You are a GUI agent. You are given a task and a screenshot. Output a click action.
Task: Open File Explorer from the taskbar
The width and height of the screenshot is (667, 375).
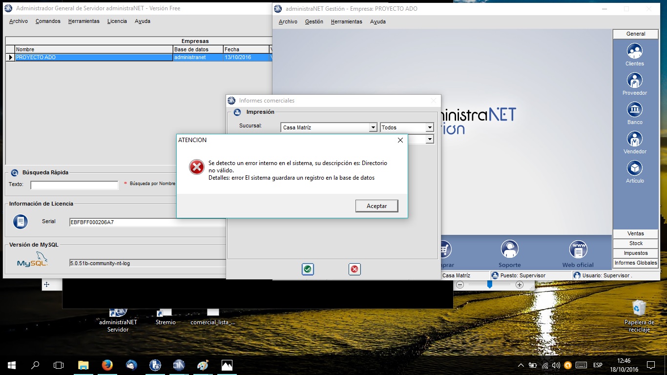pos(83,365)
